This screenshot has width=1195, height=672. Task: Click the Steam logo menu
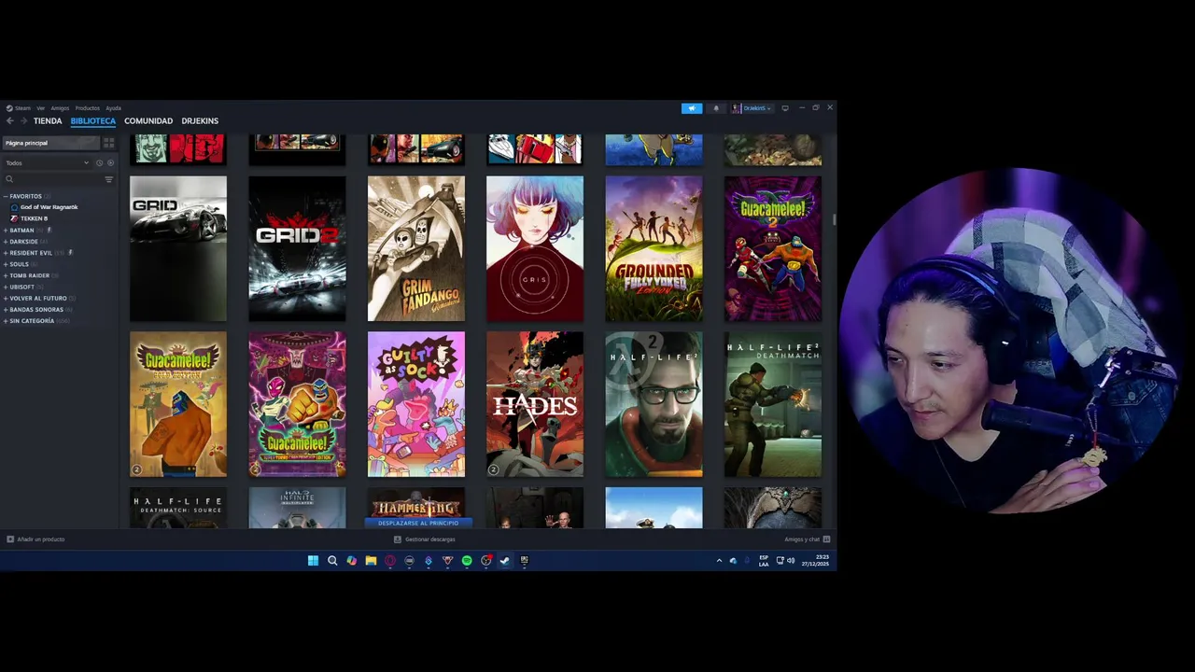(x=19, y=108)
